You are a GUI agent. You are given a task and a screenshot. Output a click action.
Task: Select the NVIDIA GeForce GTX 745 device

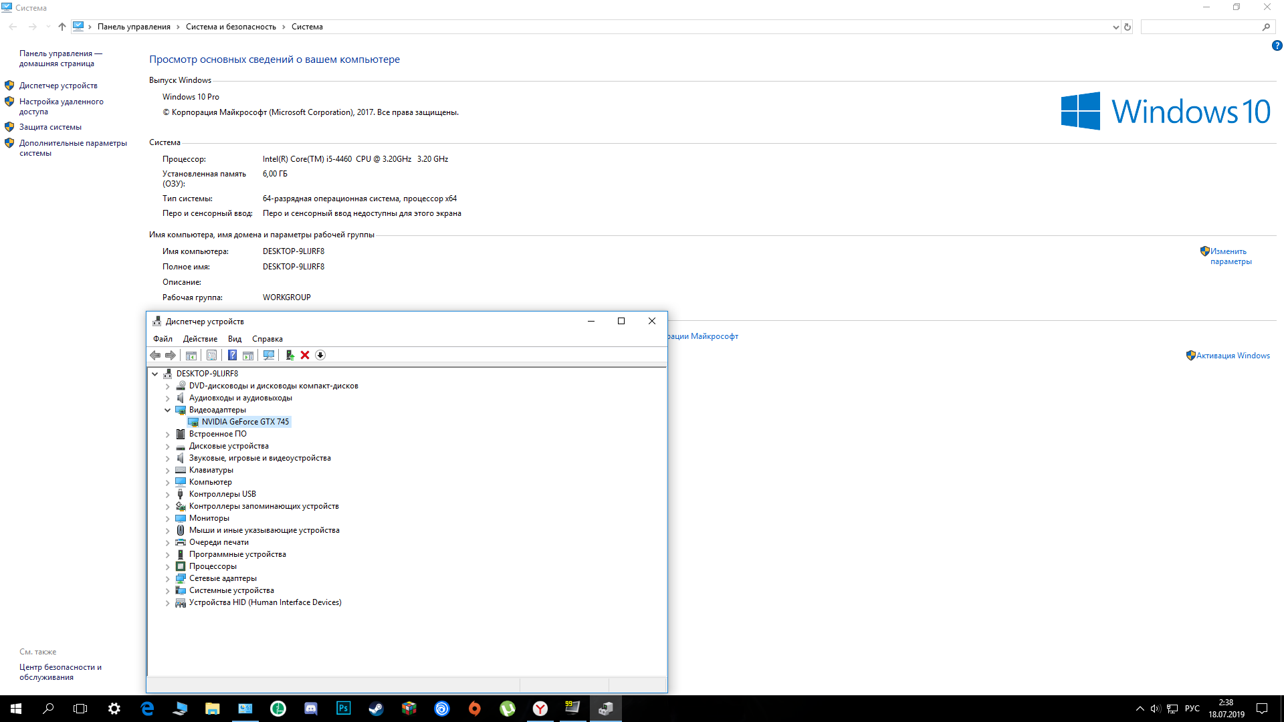(x=245, y=422)
